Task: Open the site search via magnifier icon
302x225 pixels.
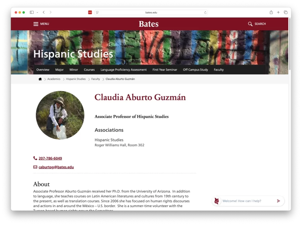Action: point(250,24)
